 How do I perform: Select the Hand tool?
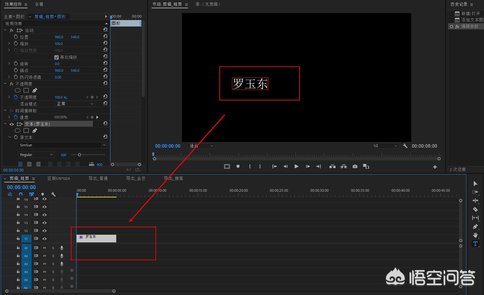tap(475, 235)
